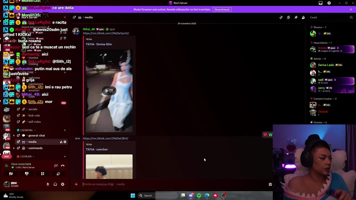Open the threads icon in channel header
The image size is (356, 200).
point(281,17)
